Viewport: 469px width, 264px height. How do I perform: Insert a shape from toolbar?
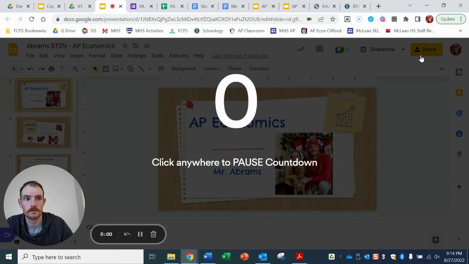coord(130,69)
